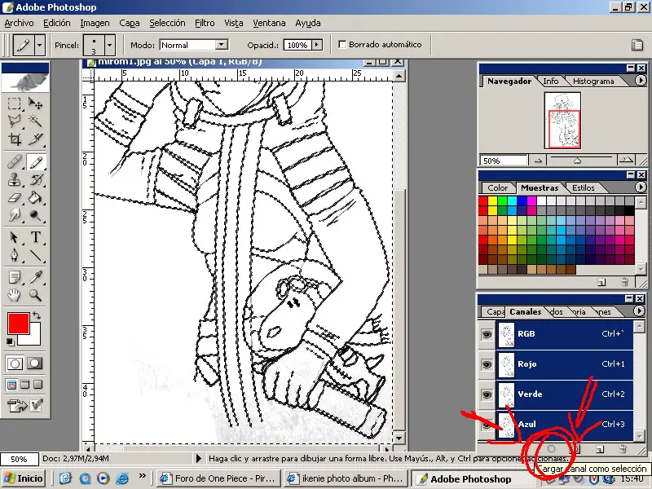This screenshot has width=652, height=489.
Task: Select the Pencil tool in toolbox
Action: 36,162
